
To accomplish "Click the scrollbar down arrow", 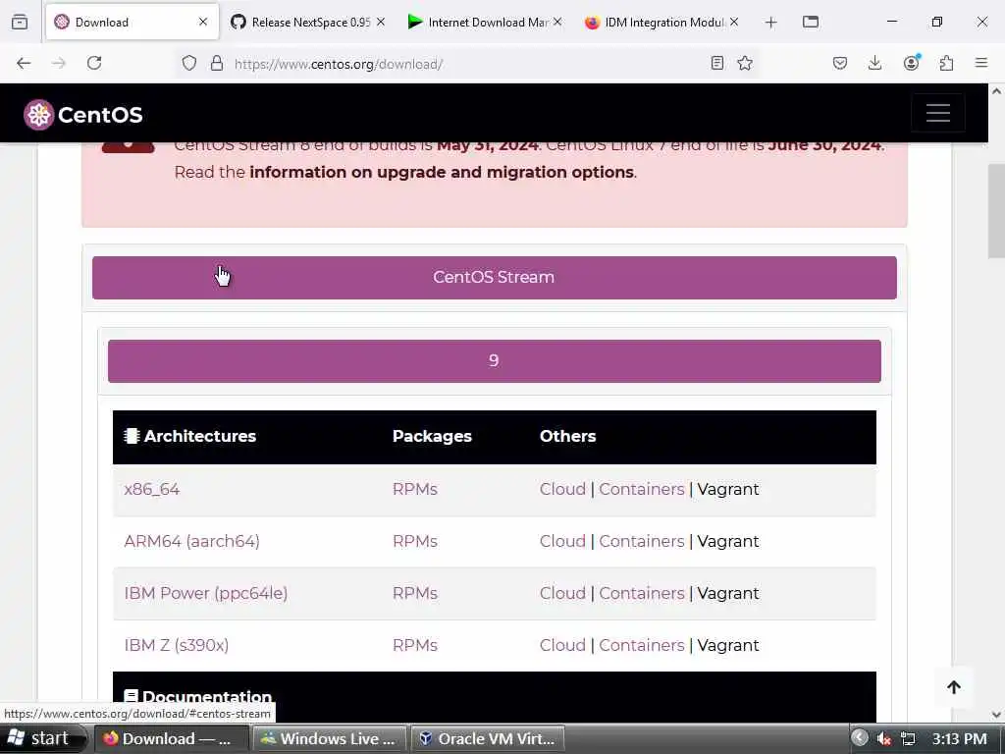I will pyautogui.click(x=997, y=715).
